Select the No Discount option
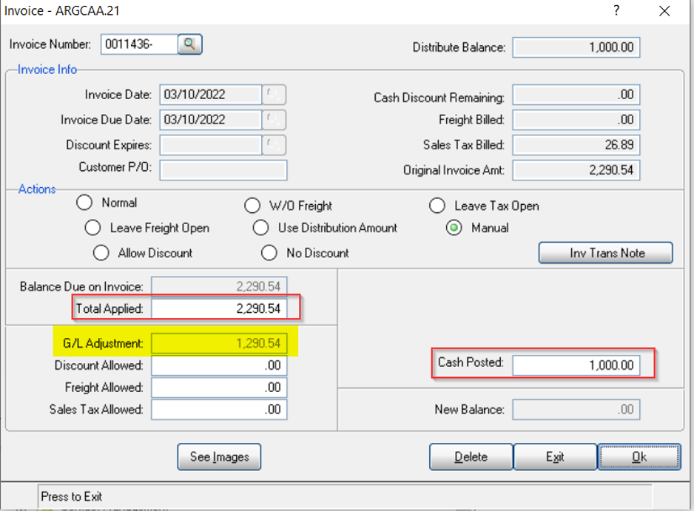This screenshot has height=511, width=694. pyautogui.click(x=269, y=253)
